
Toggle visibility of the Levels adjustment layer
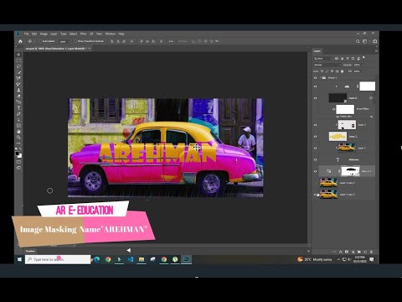point(316,86)
